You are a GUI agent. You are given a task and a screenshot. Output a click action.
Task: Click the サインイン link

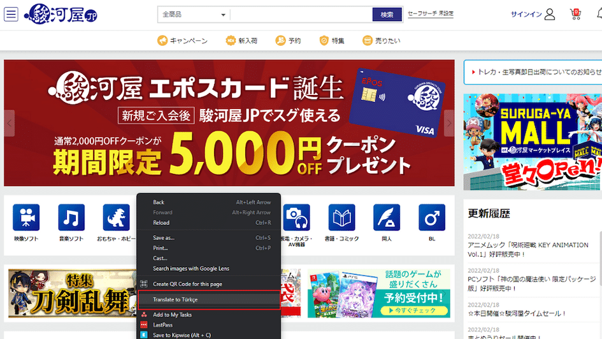click(526, 15)
